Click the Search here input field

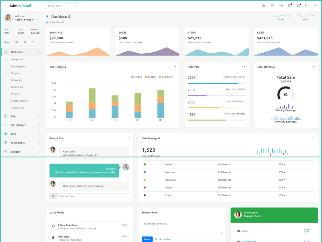[63, 6]
